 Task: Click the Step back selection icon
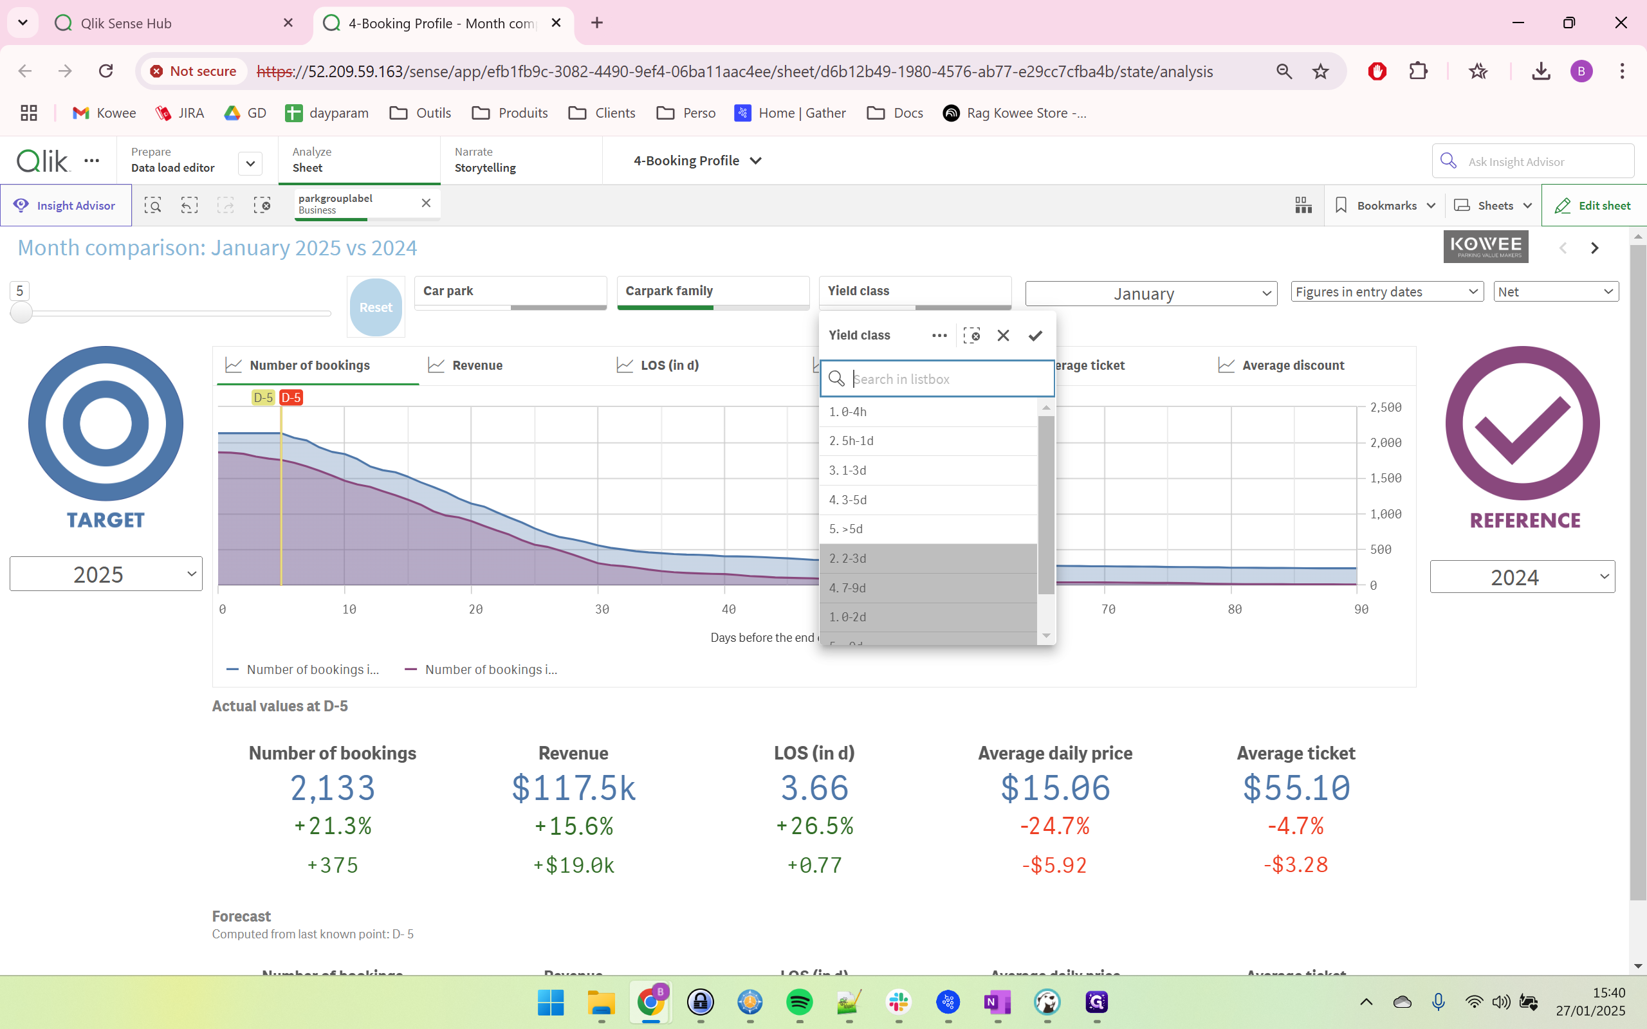pos(189,205)
